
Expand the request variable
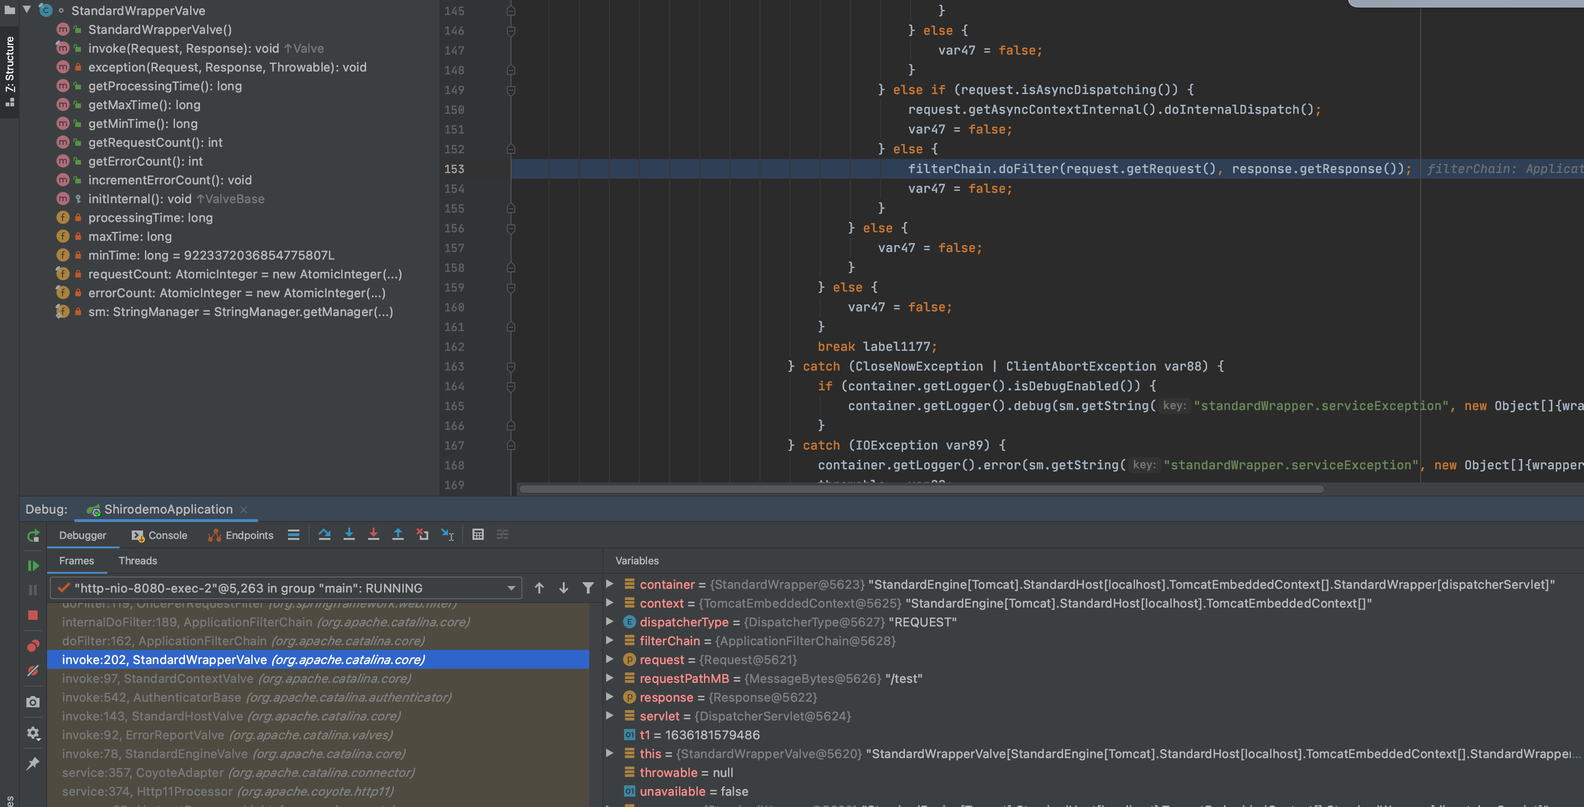609,659
